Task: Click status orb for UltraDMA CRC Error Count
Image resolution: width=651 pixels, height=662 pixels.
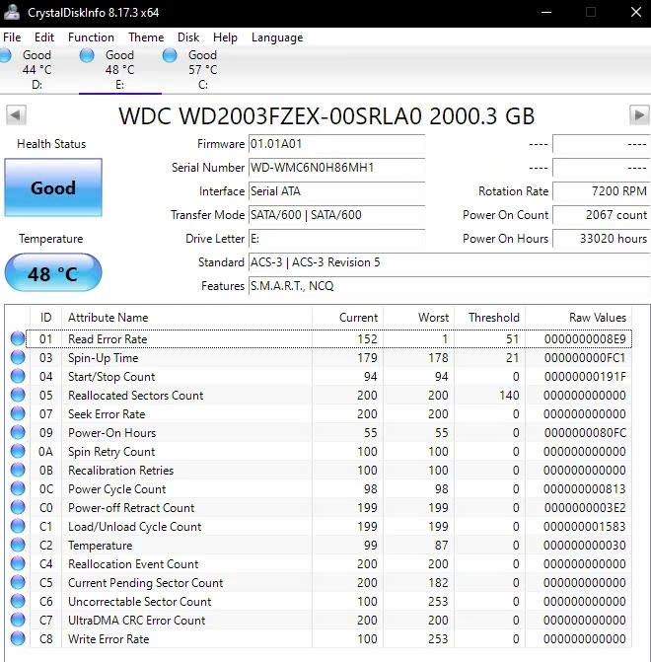Action: coord(17,621)
